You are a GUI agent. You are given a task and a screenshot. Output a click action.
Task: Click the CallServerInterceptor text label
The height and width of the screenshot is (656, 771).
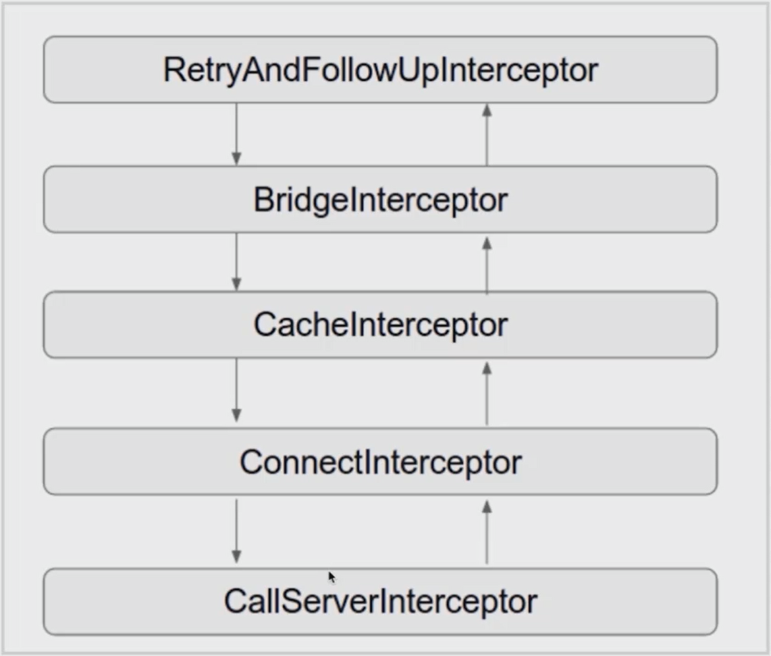[380, 602]
